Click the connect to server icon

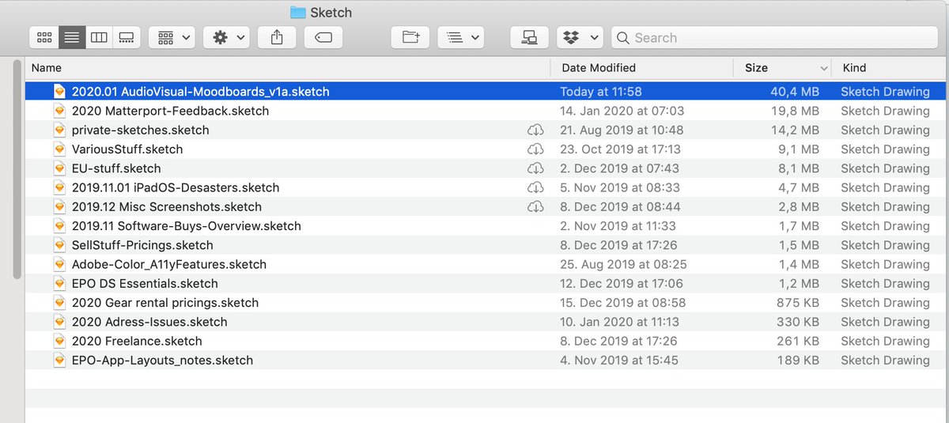click(530, 37)
